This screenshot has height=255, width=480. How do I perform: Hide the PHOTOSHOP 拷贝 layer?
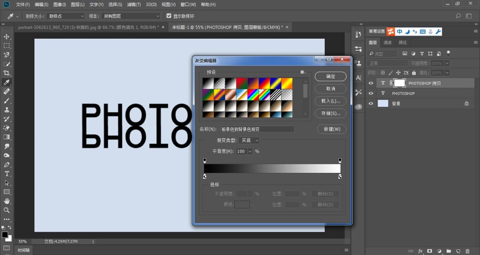[371, 83]
